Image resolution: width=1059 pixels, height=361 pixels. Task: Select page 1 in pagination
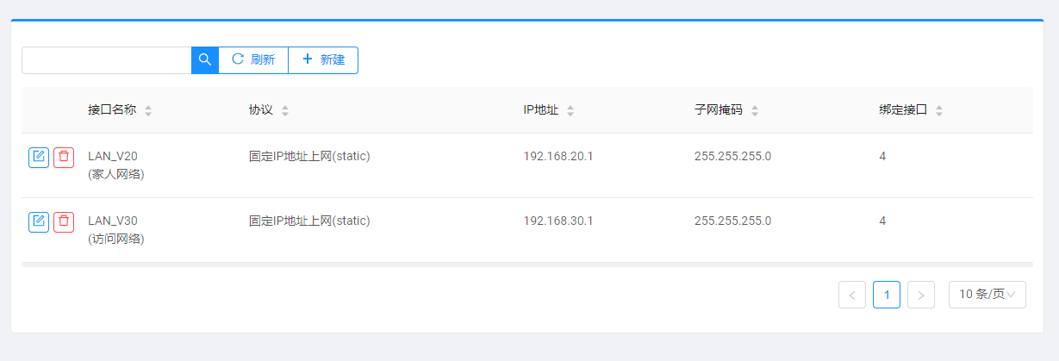887,295
